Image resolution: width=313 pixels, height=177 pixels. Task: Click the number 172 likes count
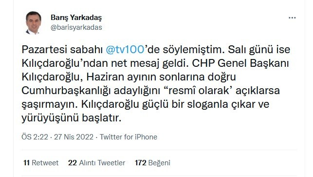141,163
